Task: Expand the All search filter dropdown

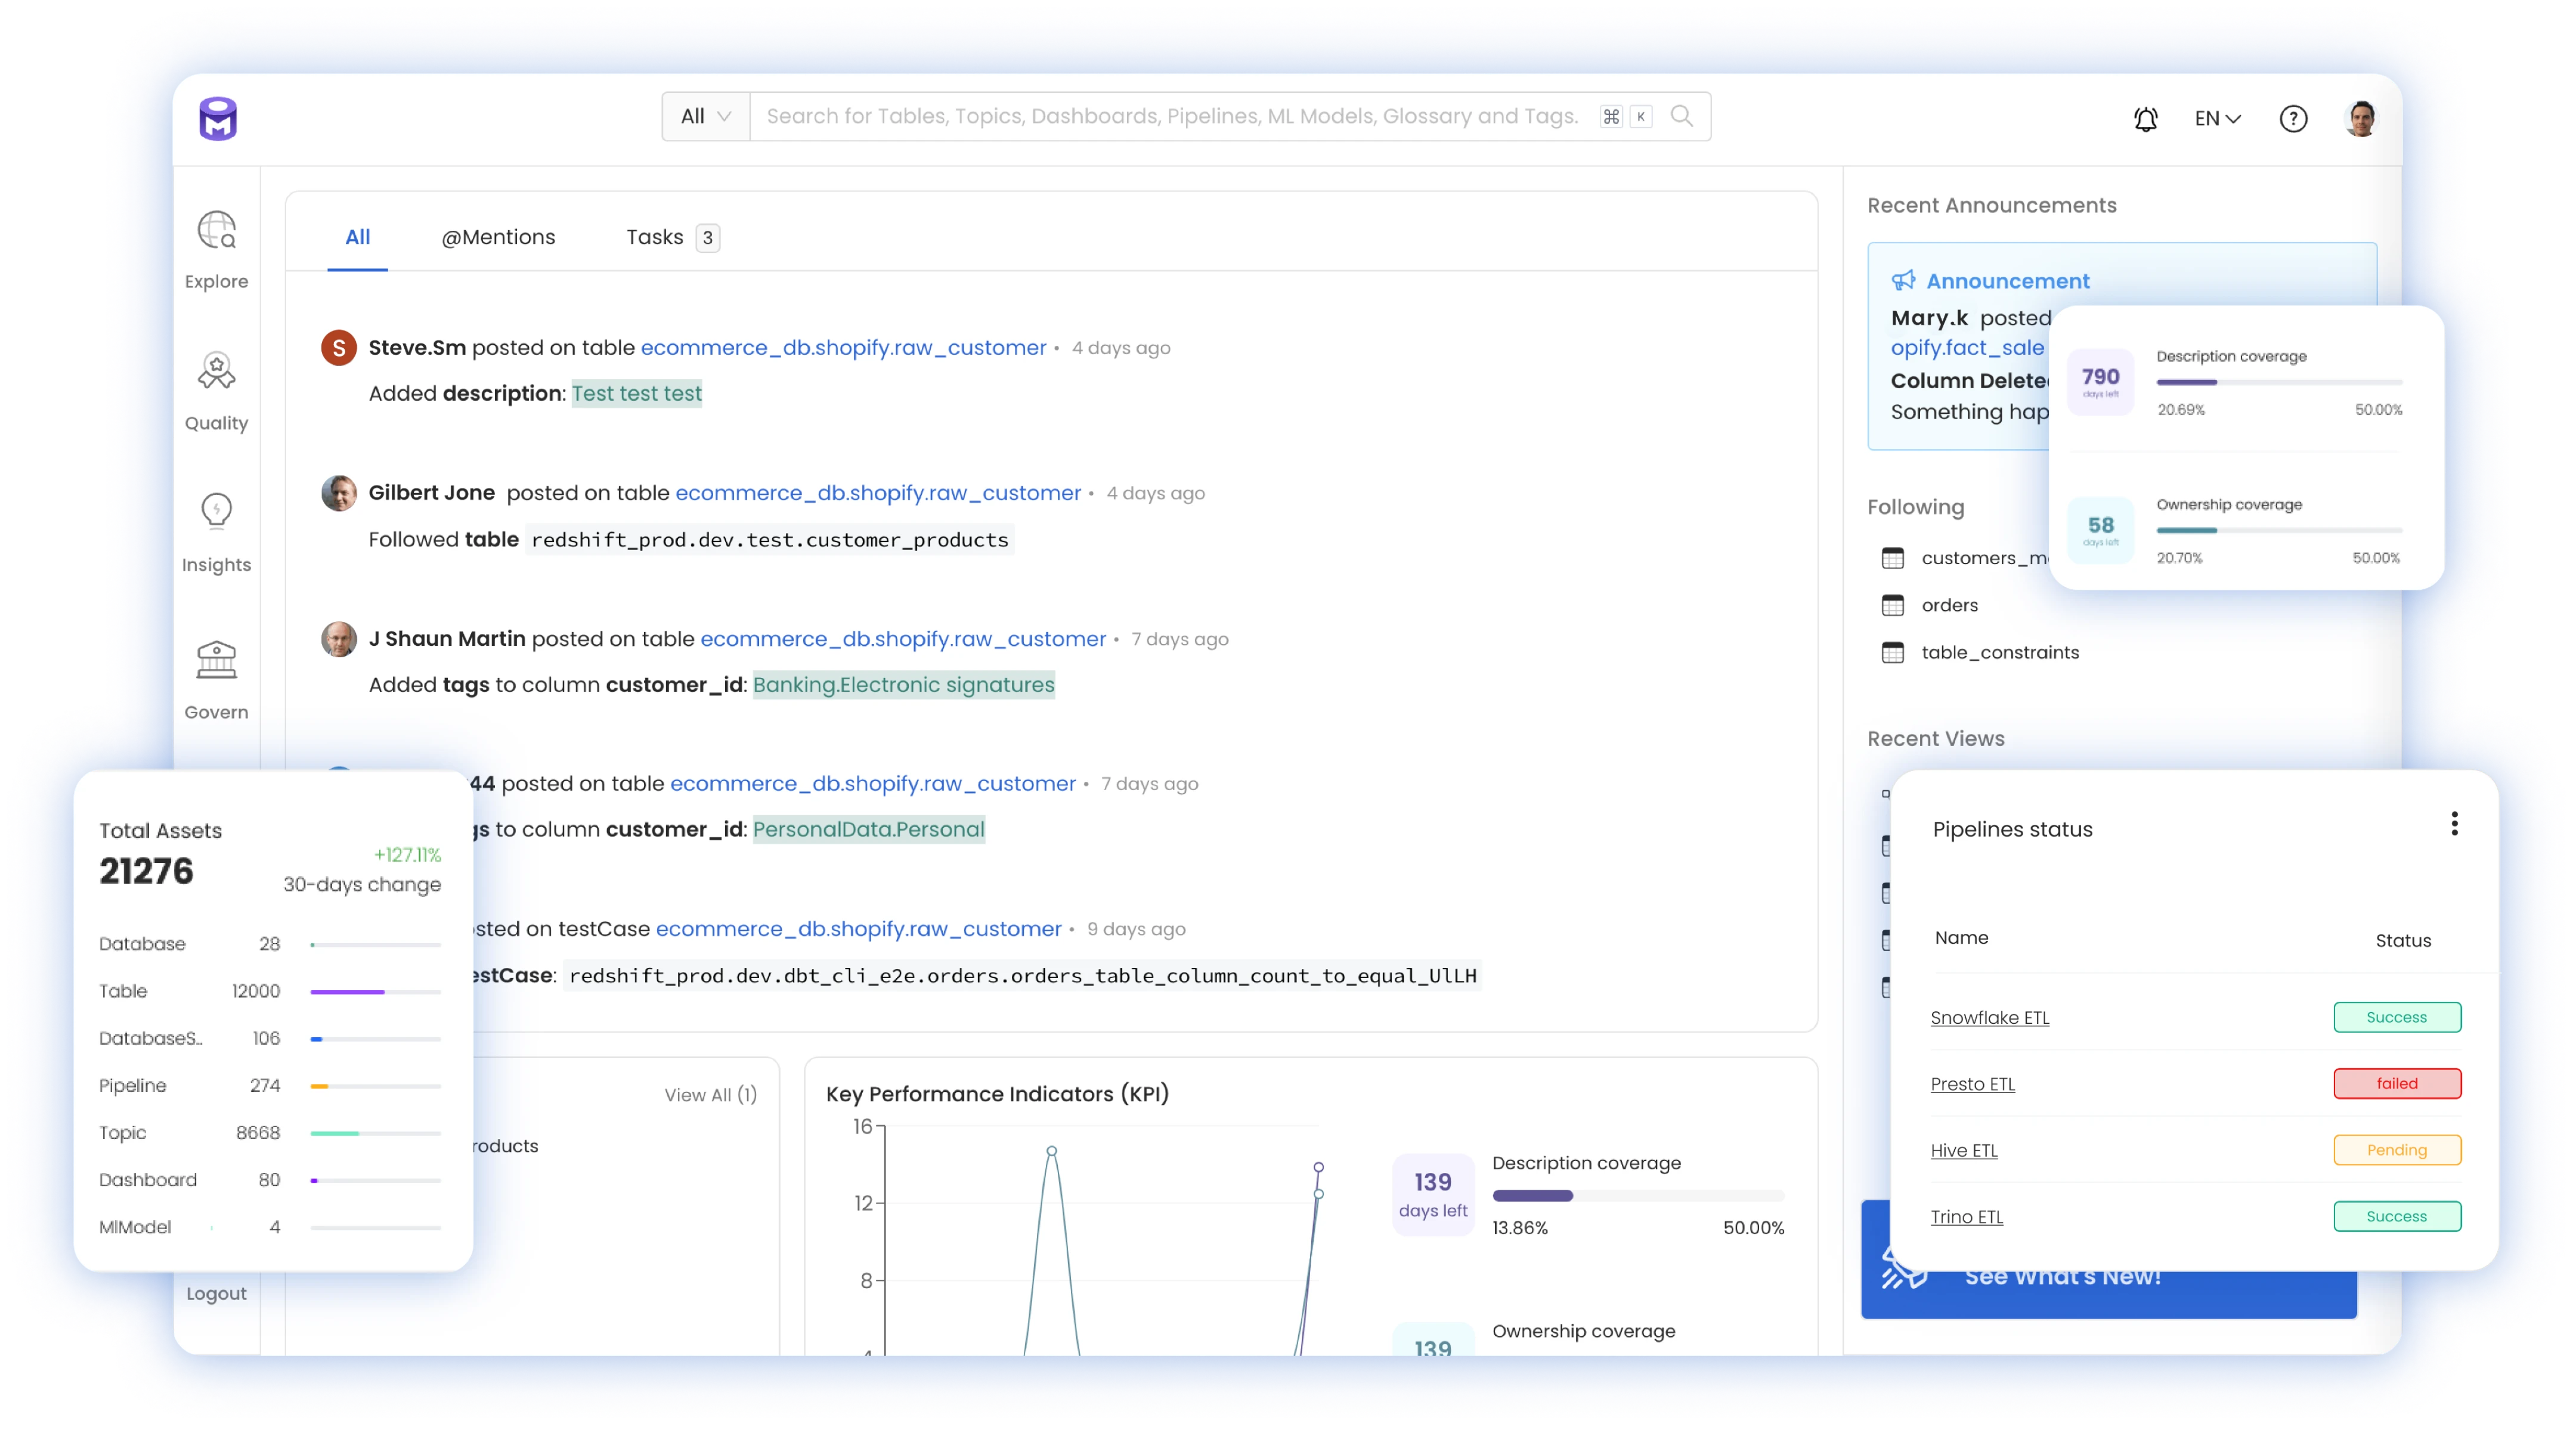Action: coord(705,116)
